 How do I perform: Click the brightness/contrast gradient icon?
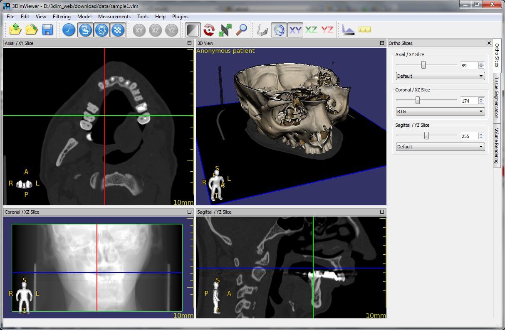click(193, 30)
